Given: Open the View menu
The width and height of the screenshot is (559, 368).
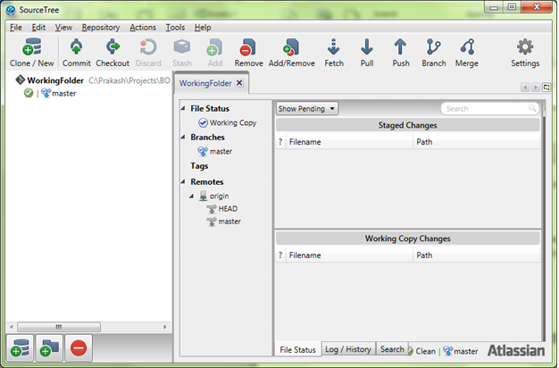Looking at the screenshot, I should (x=63, y=28).
